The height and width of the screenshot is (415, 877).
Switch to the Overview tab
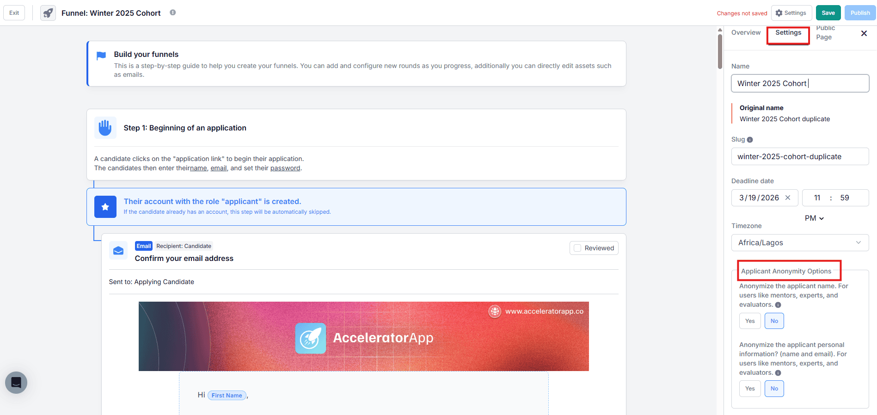(745, 32)
